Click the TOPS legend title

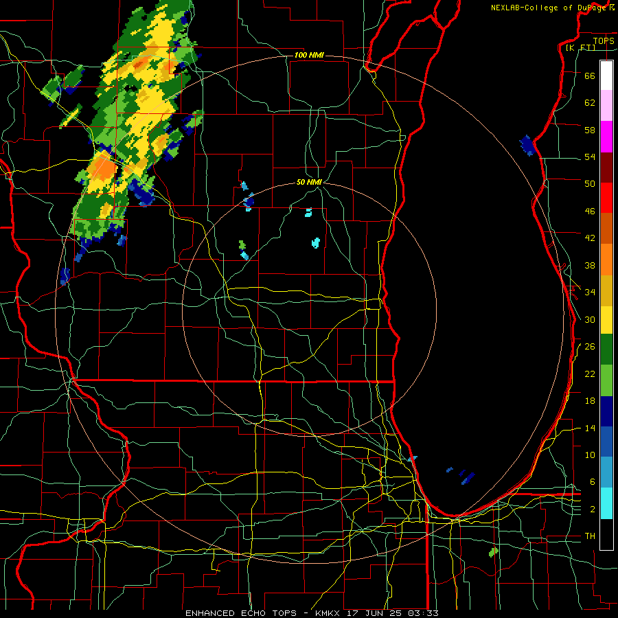pos(604,41)
